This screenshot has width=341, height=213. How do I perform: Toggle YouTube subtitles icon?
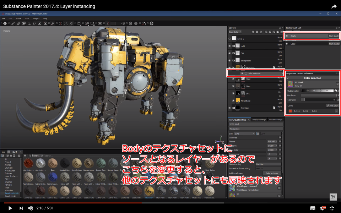click(x=313, y=208)
